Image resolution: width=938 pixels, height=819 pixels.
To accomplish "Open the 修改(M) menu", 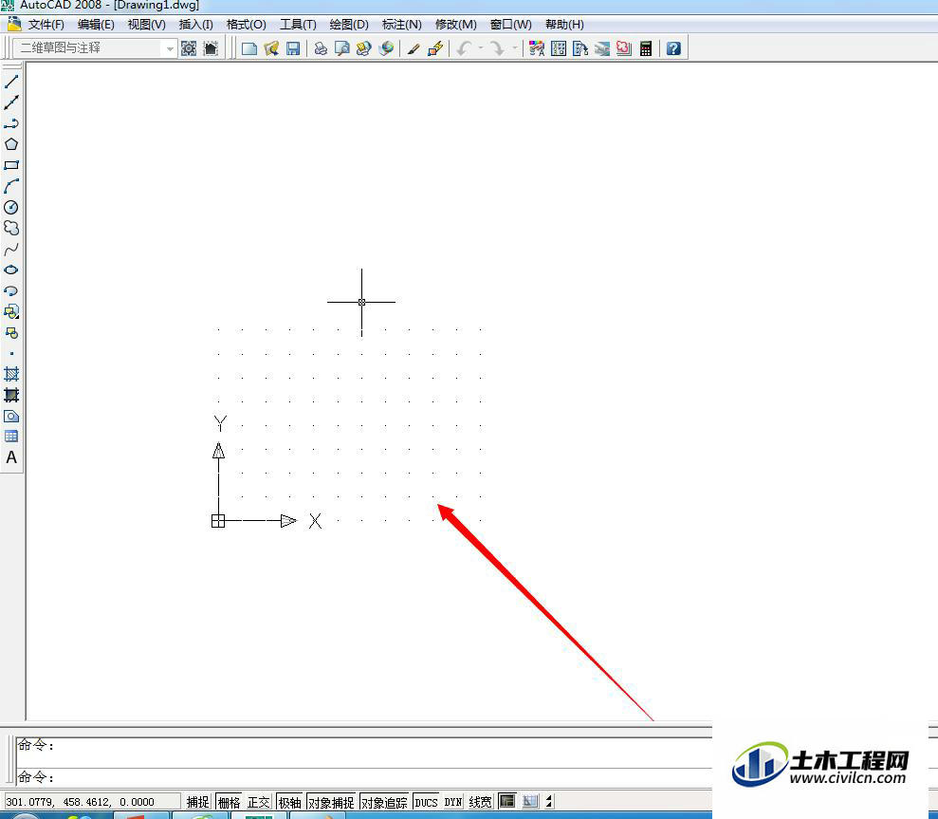I will pos(456,25).
